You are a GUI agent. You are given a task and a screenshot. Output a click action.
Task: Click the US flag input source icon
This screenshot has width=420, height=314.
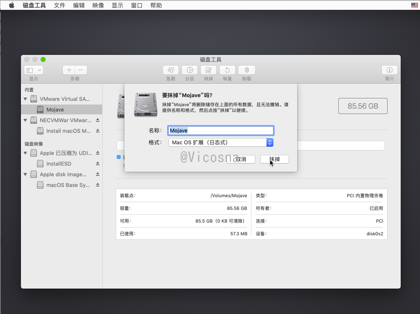[x=414, y=5]
